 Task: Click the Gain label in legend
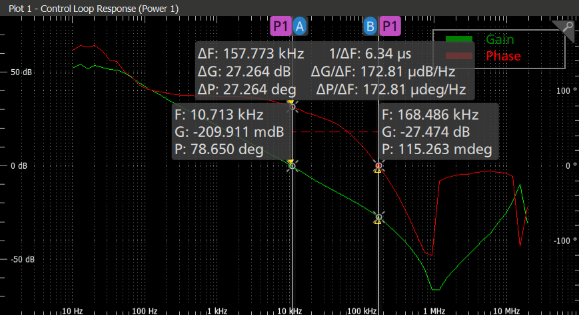click(x=500, y=40)
